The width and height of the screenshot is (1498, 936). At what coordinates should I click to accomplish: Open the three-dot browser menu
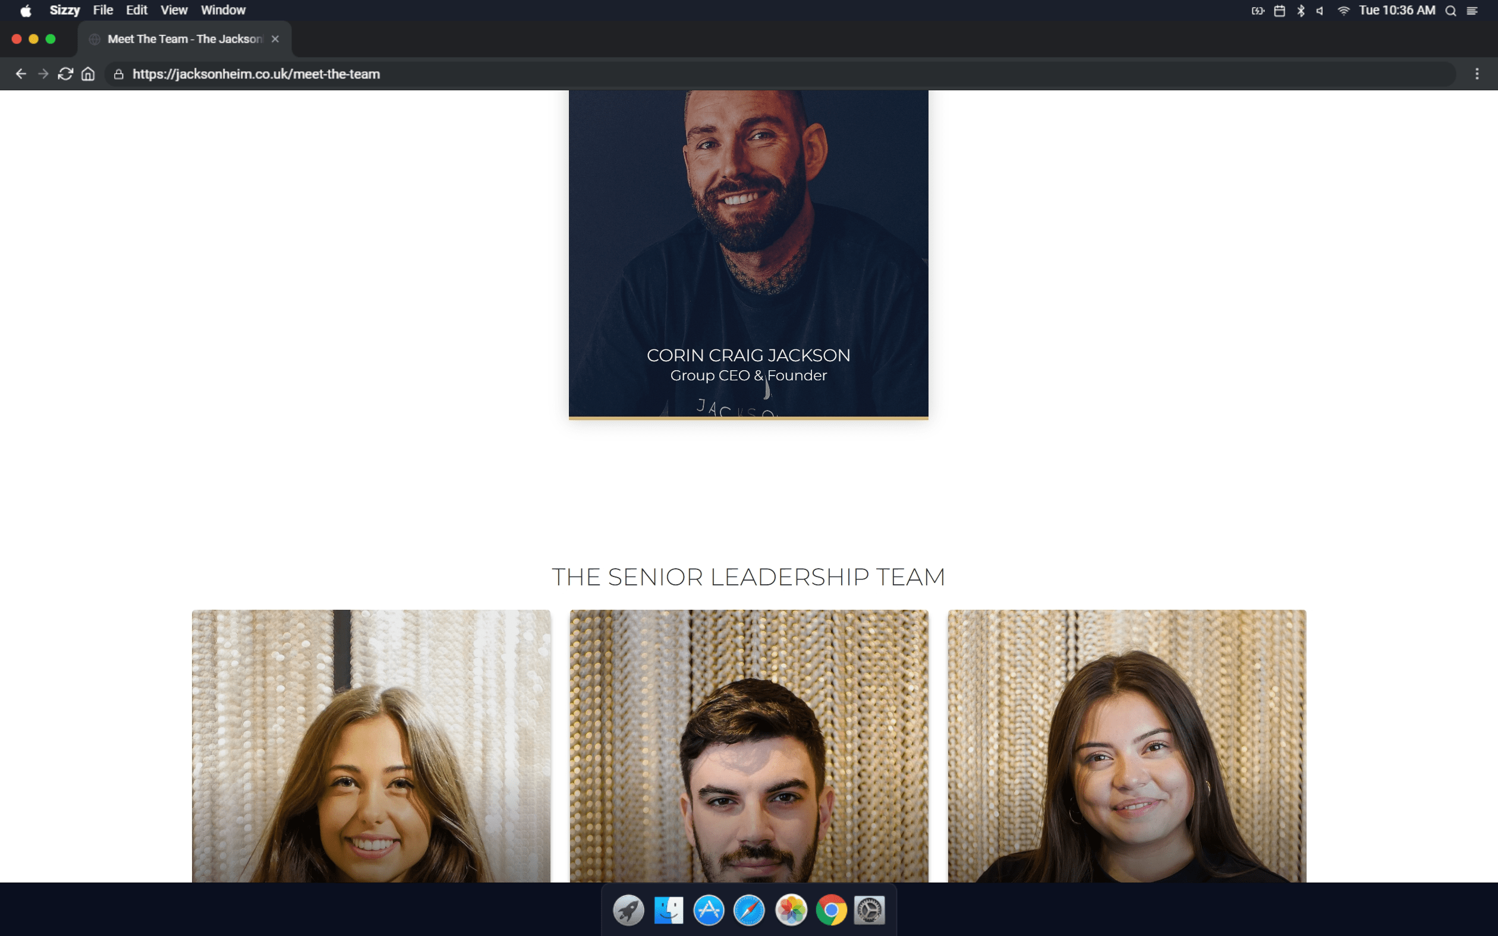click(1477, 74)
